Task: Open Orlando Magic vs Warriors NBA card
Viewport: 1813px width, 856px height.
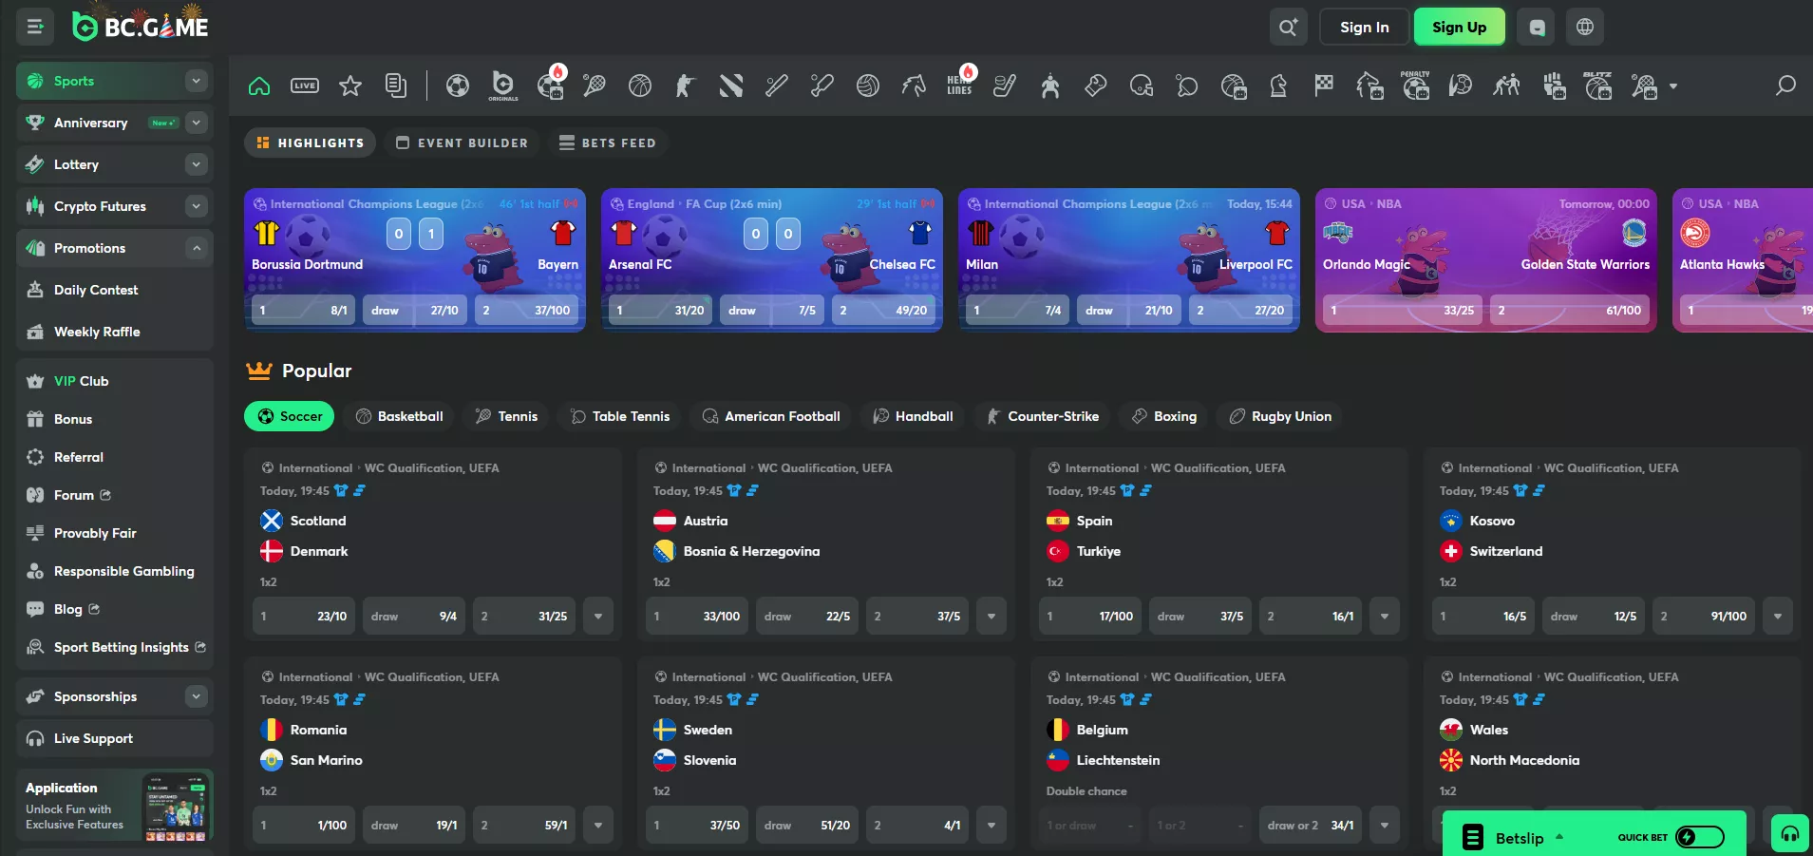Action: [1486, 260]
